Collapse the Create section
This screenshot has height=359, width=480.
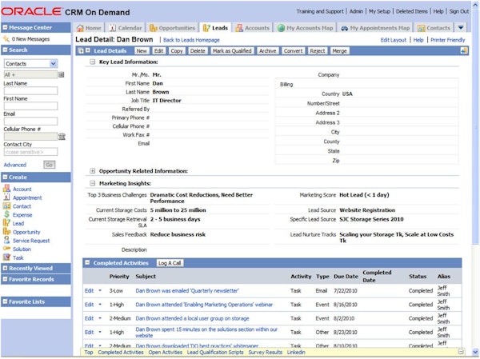tap(5, 177)
